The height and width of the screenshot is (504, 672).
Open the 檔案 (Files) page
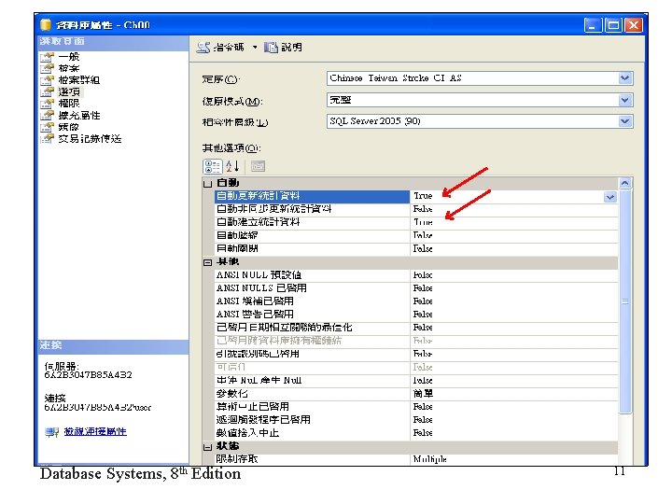tap(69, 68)
